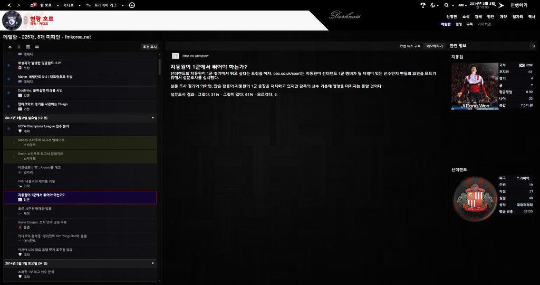This screenshot has height=285, width=540.
Task: Click the continue arrow icon
Action: click(501, 5)
